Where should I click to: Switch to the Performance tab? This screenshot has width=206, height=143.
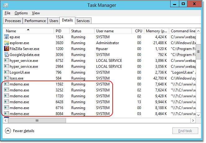35,21
